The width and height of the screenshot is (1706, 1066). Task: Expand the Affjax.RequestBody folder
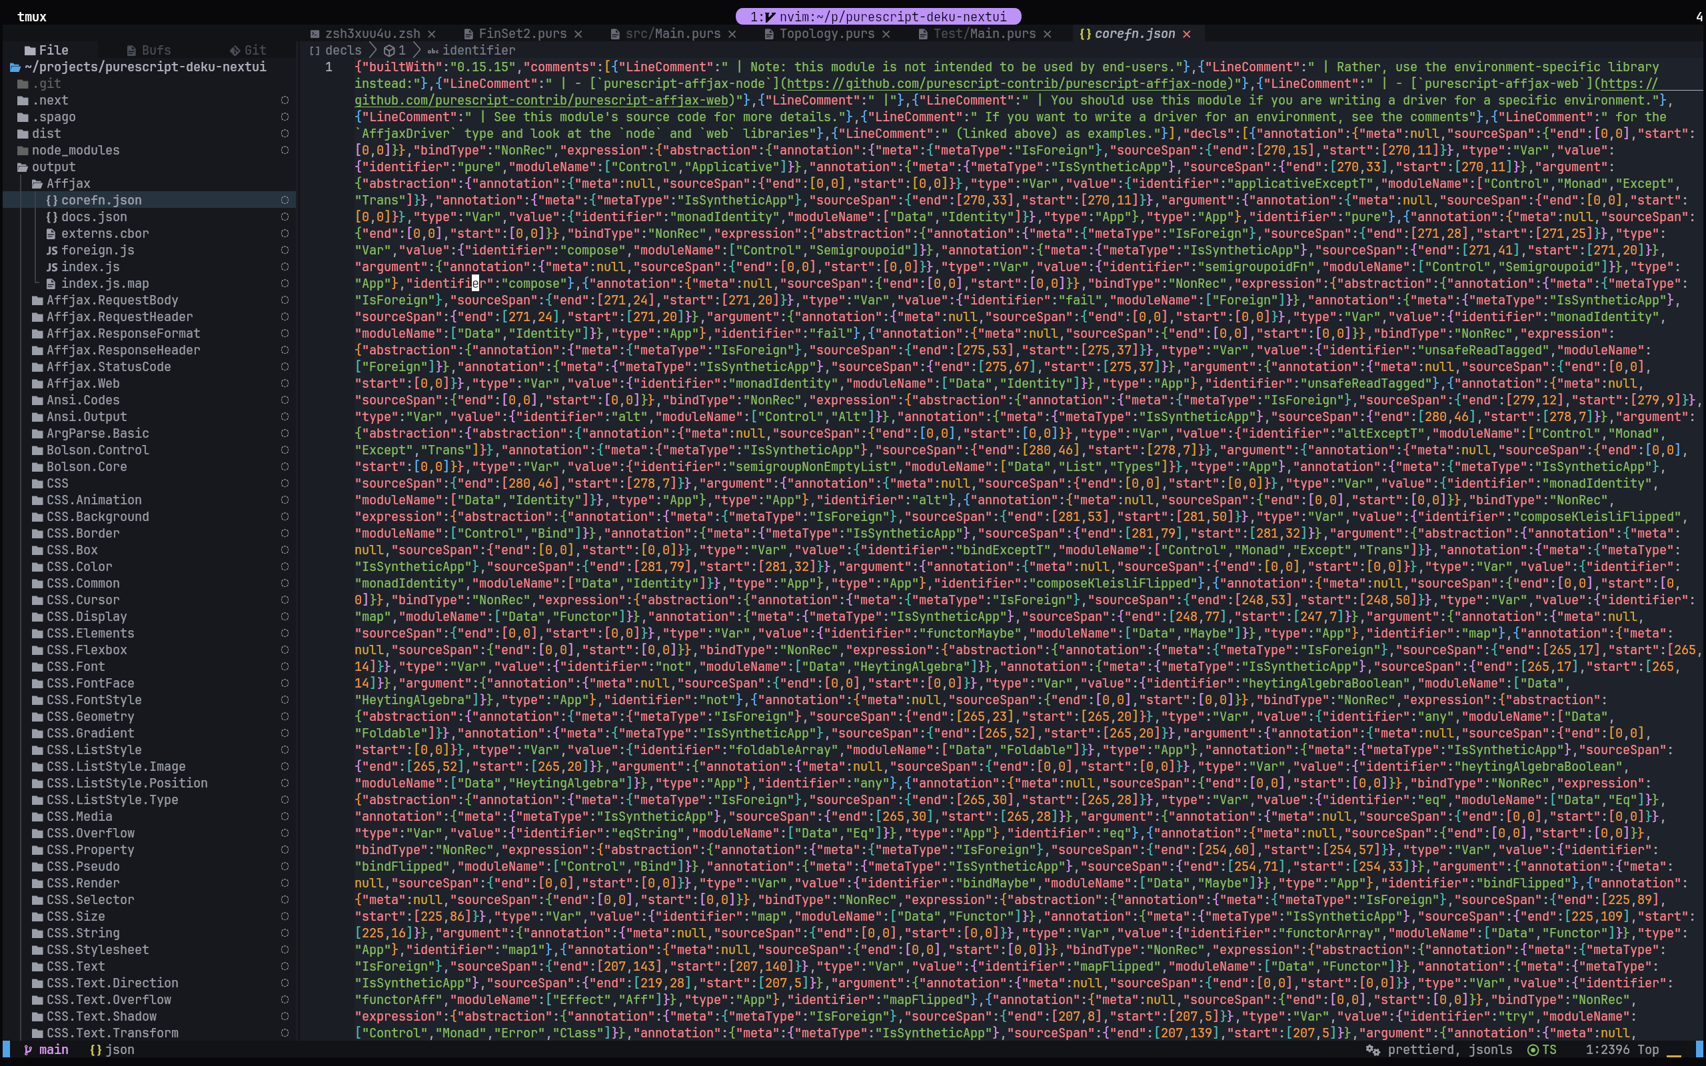pos(105,300)
